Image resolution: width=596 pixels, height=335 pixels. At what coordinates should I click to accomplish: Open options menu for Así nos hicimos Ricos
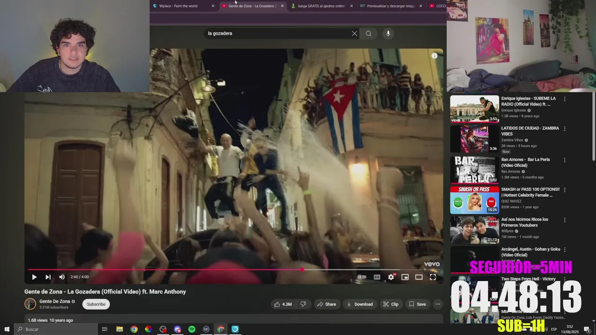[565, 220]
